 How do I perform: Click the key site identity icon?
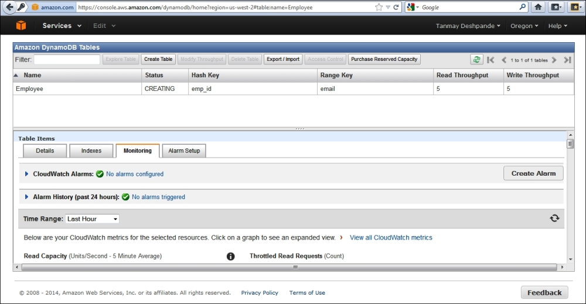[21, 6]
